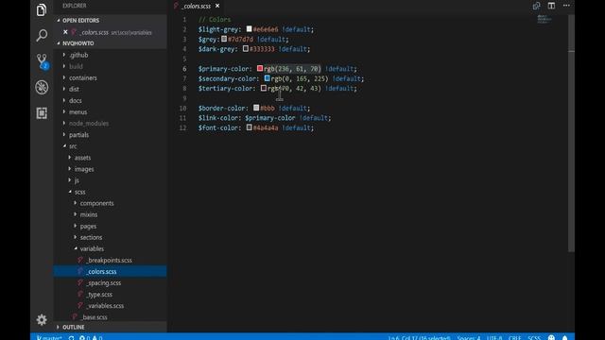Open notifications bell in status bar
Viewport: 605px width, 340px height.
(565, 337)
